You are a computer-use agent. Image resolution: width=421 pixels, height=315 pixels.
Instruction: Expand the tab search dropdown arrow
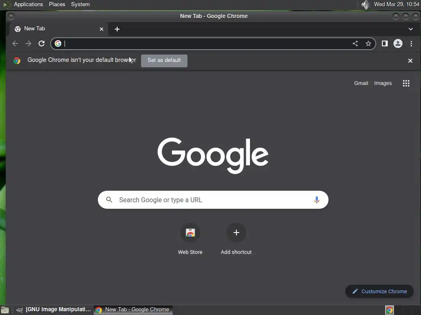(x=411, y=29)
